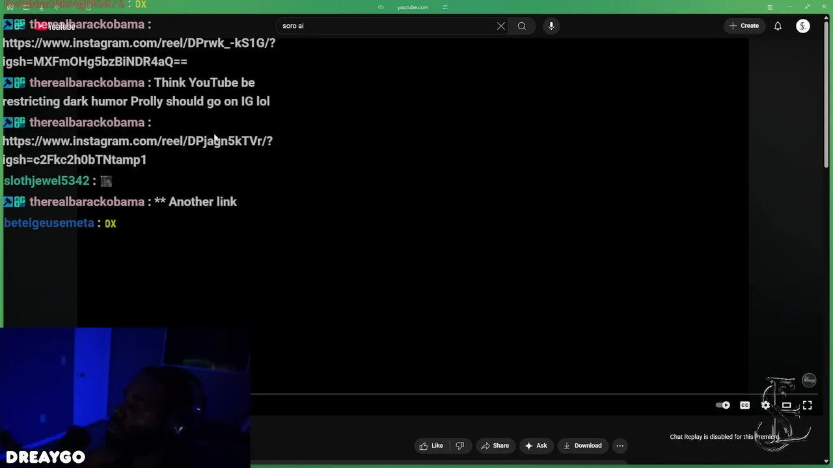833x468 pixels.
Task: Click the Instagram reel DPrwk_-kS1G link text
Action: click(139, 52)
